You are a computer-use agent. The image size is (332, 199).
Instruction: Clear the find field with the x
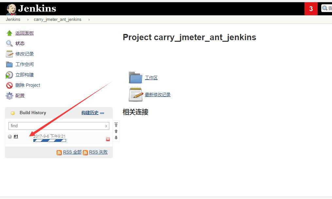click(x=106, y=126)
